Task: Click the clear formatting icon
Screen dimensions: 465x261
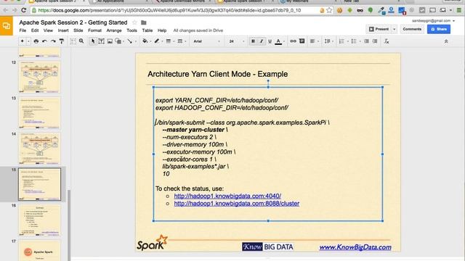Action: pos(387,41)
